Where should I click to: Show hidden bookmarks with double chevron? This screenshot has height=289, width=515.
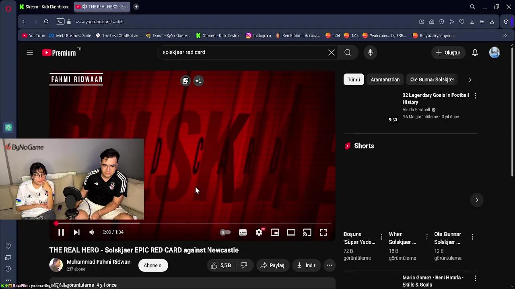point(505,36)
